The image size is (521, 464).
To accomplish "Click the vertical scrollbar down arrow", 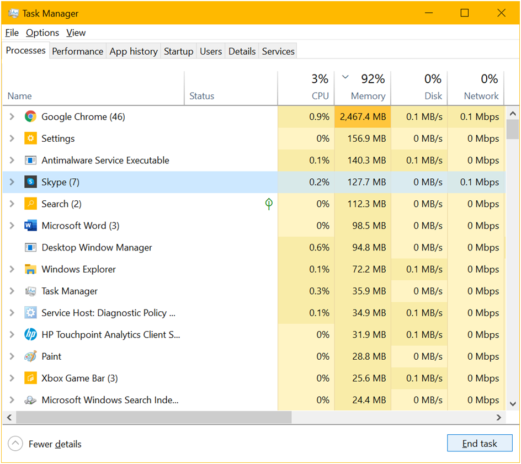I will click(x=513, y=404).
